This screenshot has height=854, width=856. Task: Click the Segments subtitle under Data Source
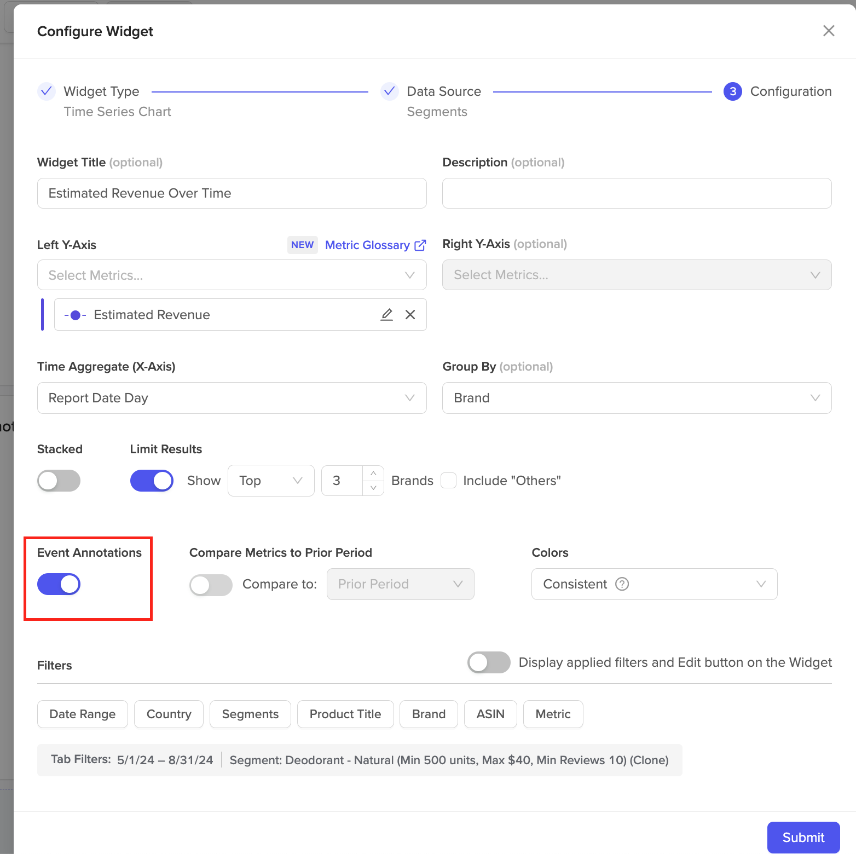click(x=437, y=112)
